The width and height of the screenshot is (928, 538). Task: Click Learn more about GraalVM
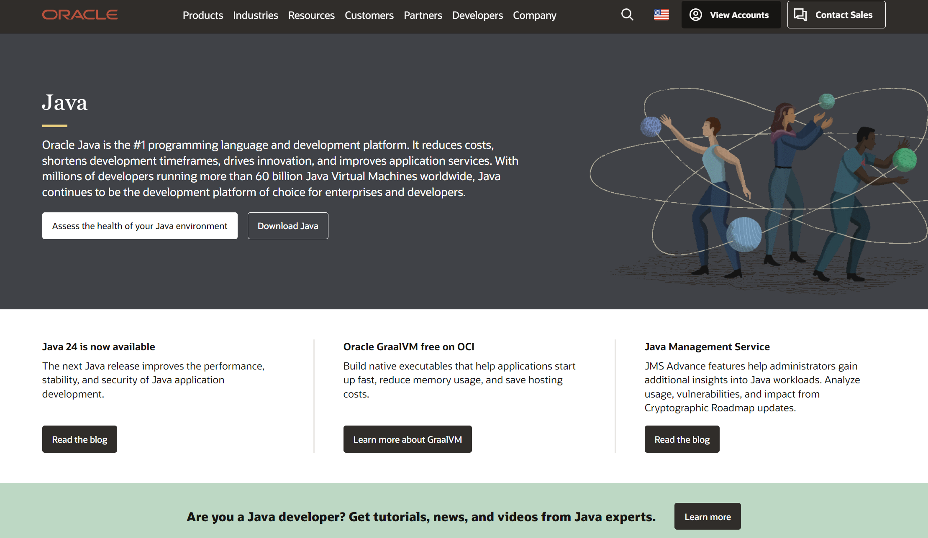point(407,439)
